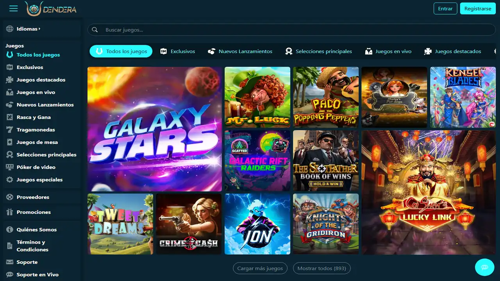Open Promociones sidebar link
Viewport: 500px width, 281px height.
tap(34, 212)
